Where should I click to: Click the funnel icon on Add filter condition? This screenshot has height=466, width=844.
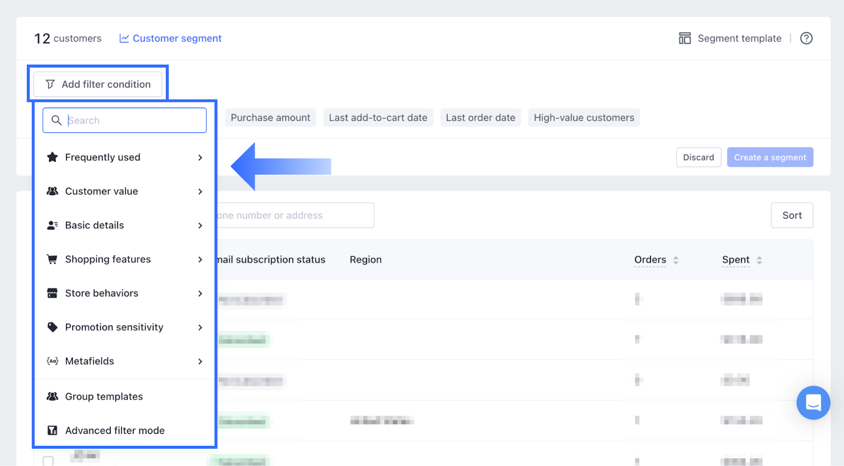click(x=50, y=84)
